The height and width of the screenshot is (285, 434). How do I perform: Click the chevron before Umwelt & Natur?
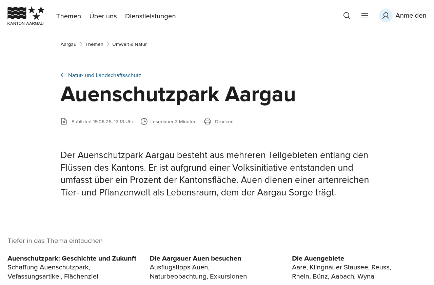108,44
